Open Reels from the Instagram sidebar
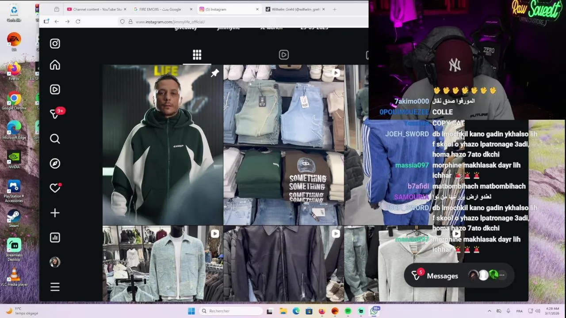This screenshot has width=566, height=318. 55,89
